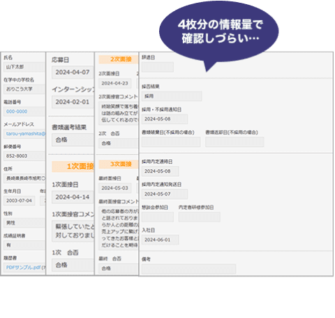Image resolution: width=335 pixels, height=318 pixels.
Task: Open the PDFサンプル.pdf resume file link
Action: pos(23,268)
